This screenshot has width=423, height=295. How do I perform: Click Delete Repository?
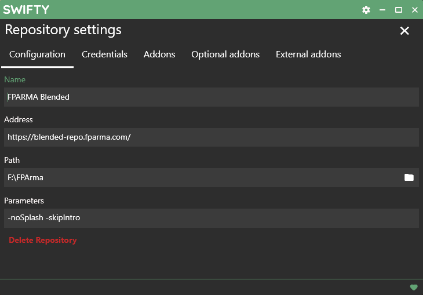pyautogui.click(x=43, y=240)
